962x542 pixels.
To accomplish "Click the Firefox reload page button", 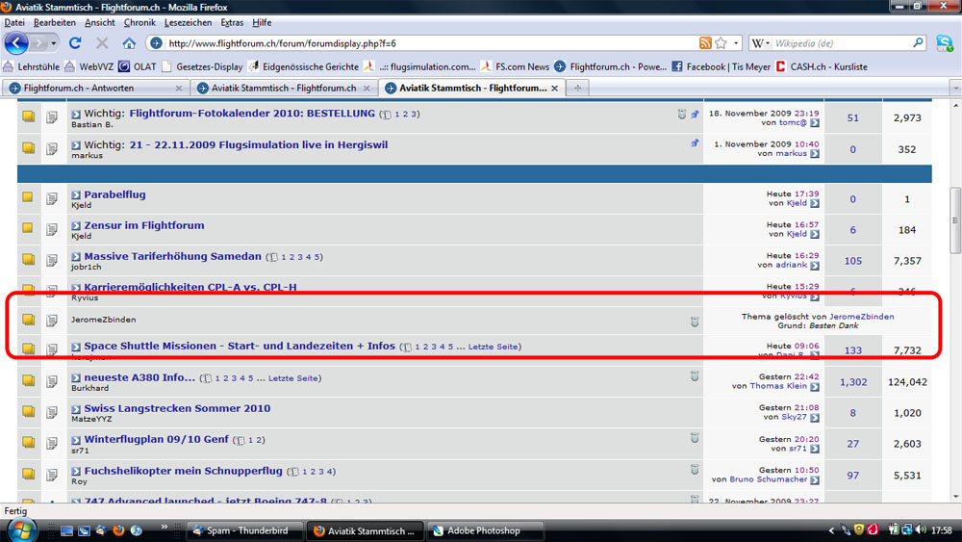I will coord(75,43).
